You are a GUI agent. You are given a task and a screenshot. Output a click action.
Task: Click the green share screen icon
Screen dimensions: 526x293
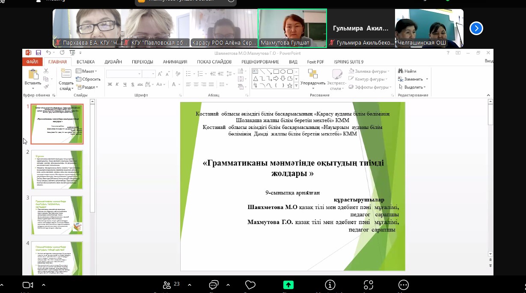click(288, 285)
